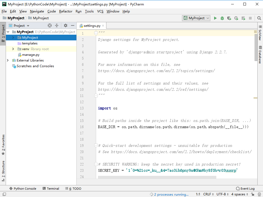This screenshot has height=197, width=263.
Task: Open the SciView side panel
Action: 260,33
